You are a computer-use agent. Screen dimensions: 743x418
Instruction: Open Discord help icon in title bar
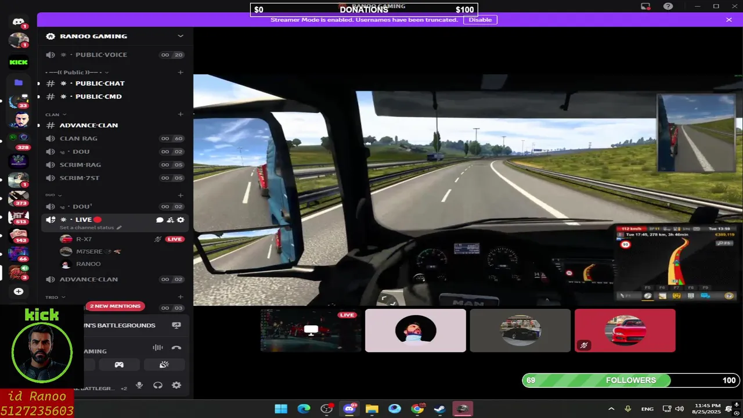(668, 6)
